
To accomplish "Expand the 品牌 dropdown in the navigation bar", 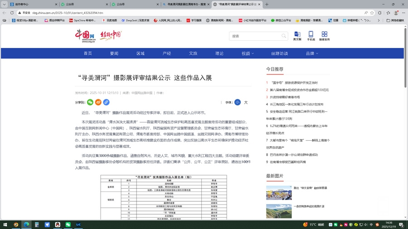I will point(312,53).
